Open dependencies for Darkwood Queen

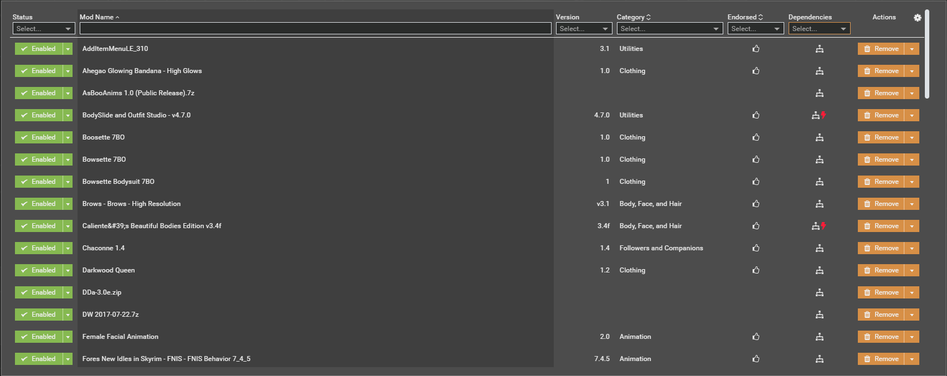(820, 270)
